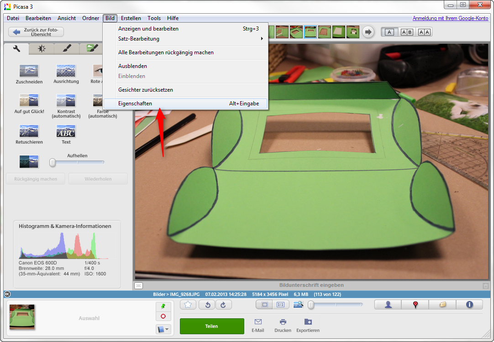Screen dimensions: 494x342
Task: Collapse the panel with double-arrow button
Action: click(7, 294)
